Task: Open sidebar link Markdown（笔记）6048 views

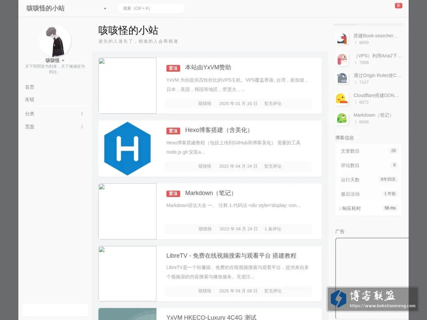Action: pyautogui.click(x=373, y=115)
